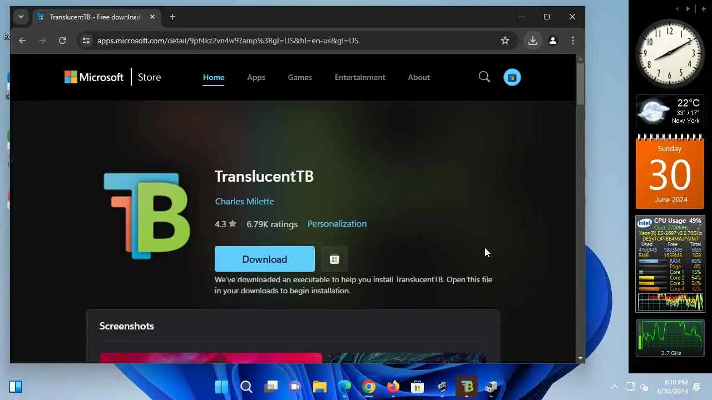
Task: Open taskbar Search
Action: [246, 387]
